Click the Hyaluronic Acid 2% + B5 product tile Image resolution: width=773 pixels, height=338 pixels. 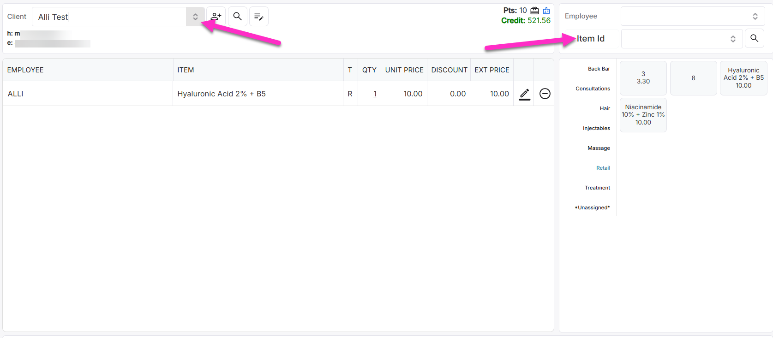(743, 78)
